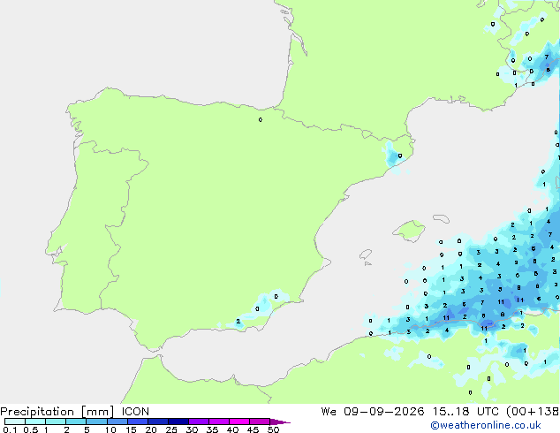The image size is (560, 433).
Task: Click Mallorca island on the map
Action: click(x=409, y=231)
